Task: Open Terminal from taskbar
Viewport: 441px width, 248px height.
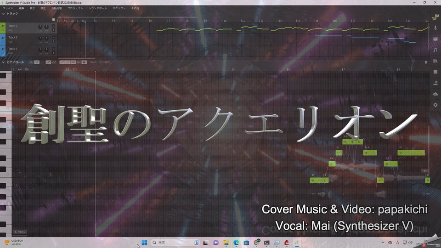Action: pyautogui.click(x=266, y=242)
